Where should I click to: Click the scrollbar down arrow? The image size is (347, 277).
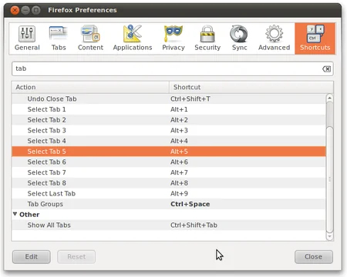[329, 236]
